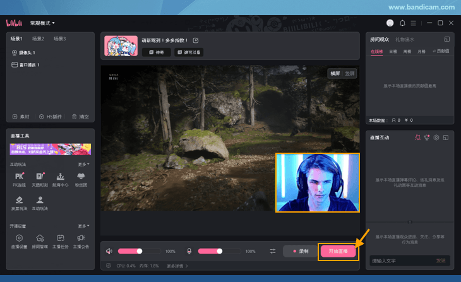
Task: Click the 开始直播 button
Action: point(338,251)
